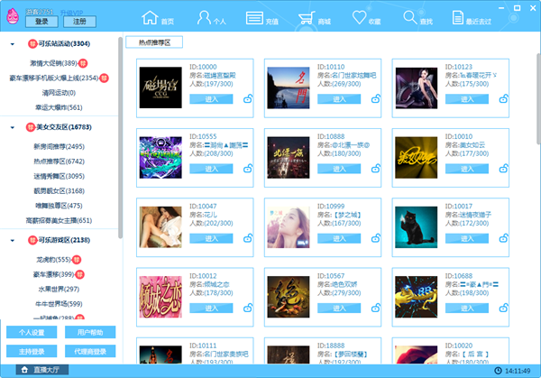The width and height of the screenshot is (541, 378).
Task: Open thumbnail of room 倾城之恋
Action: tap(160, 297)
